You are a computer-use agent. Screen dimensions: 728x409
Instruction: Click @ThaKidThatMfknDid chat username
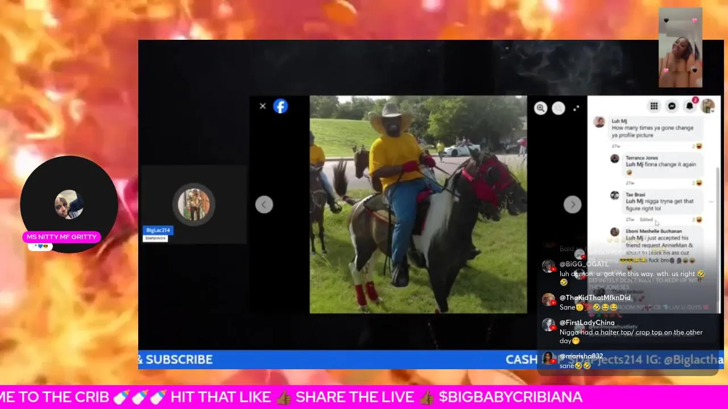(595, 298)
